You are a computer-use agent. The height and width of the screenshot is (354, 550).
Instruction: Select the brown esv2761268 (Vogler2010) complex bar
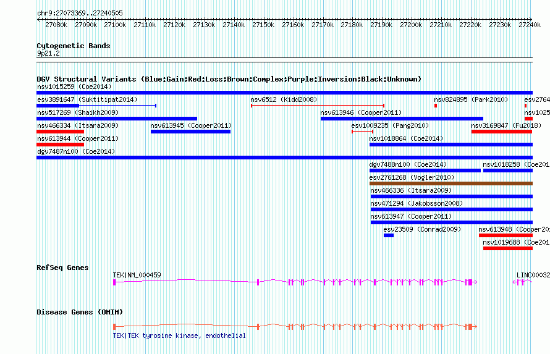tap(451, 183)
